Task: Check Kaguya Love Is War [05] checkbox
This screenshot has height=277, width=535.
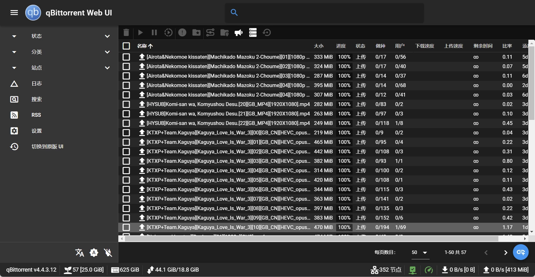Action: click(126, 180)
